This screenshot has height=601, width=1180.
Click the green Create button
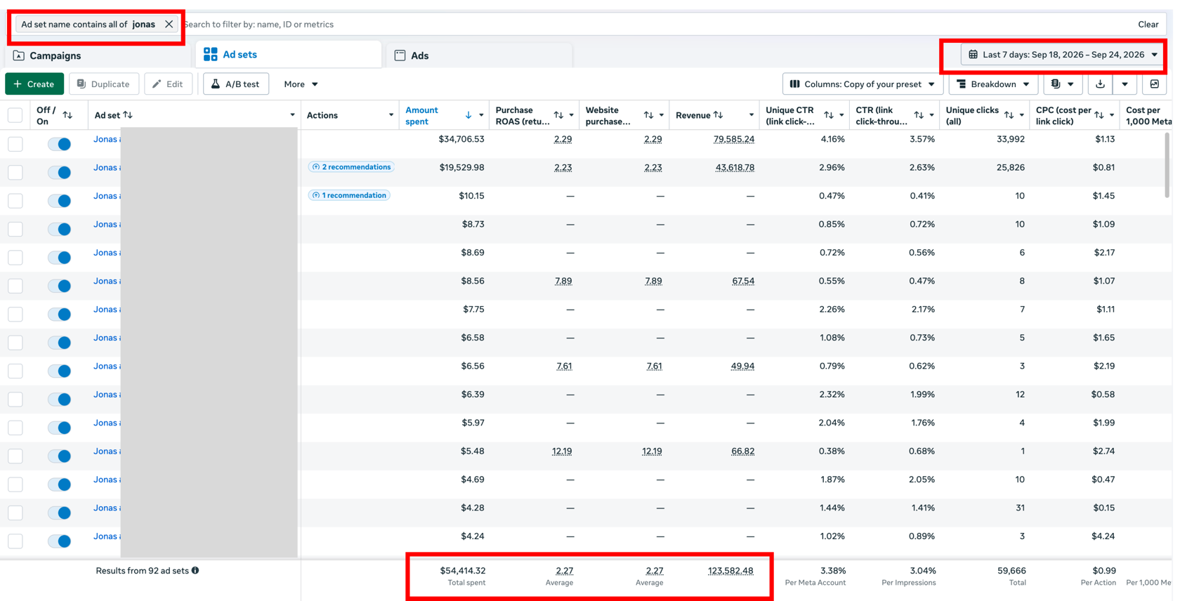34,84
